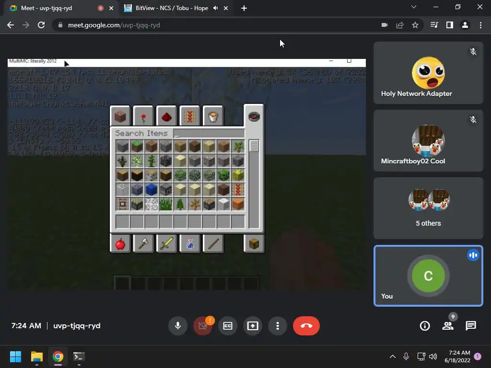Open the chat with everyone panel
The height and width of the screenshot is (368, 491).
471,326
